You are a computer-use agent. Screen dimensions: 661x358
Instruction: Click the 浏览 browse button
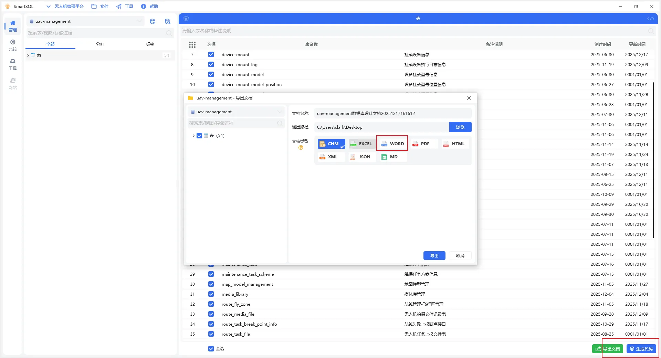pos(460,127)
